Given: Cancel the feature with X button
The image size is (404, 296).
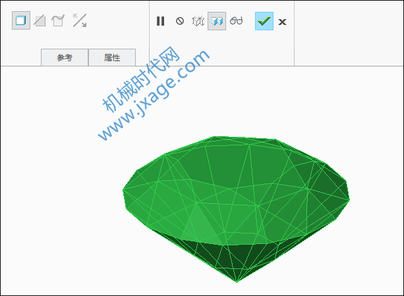Looking at the screenshot, I should click(282, 22).
